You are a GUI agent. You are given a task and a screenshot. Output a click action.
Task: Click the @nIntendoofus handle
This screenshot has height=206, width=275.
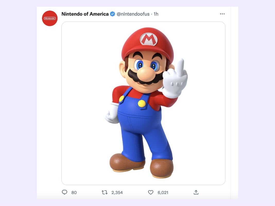point(133,14)
